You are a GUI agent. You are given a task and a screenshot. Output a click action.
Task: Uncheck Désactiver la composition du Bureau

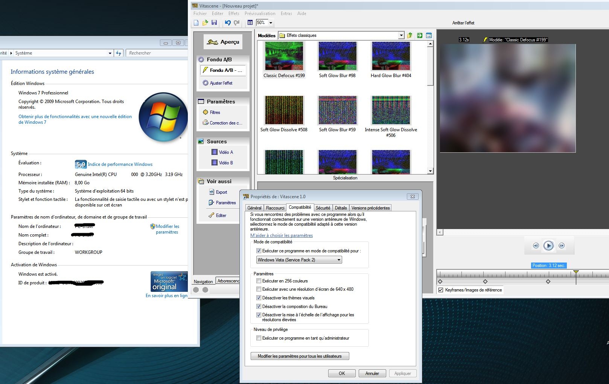tap(259, 307)
